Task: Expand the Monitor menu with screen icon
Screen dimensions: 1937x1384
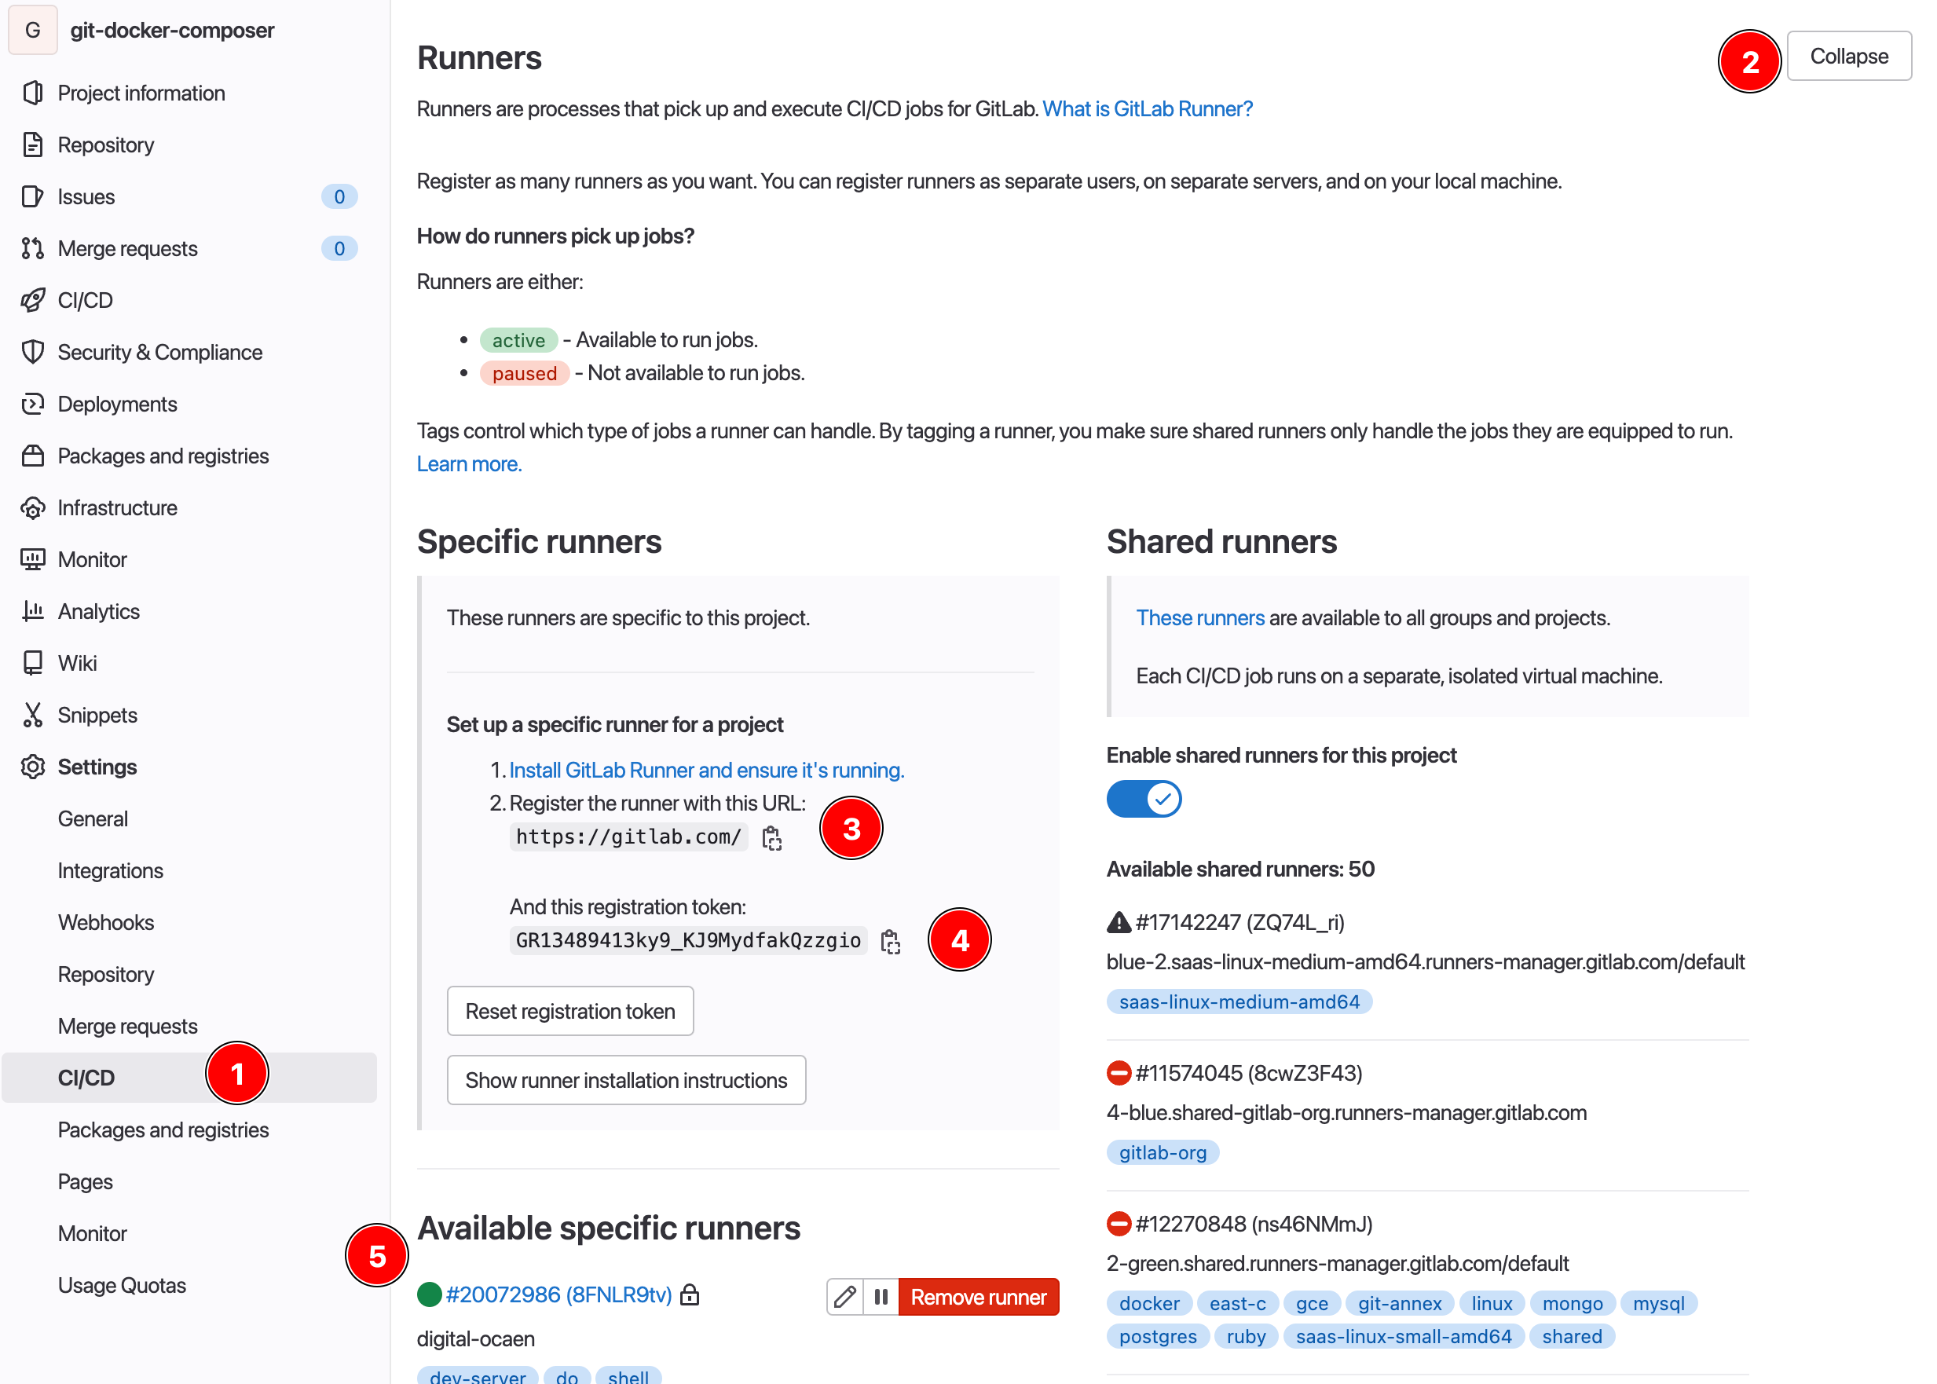Action: click(x=92, y=560)
